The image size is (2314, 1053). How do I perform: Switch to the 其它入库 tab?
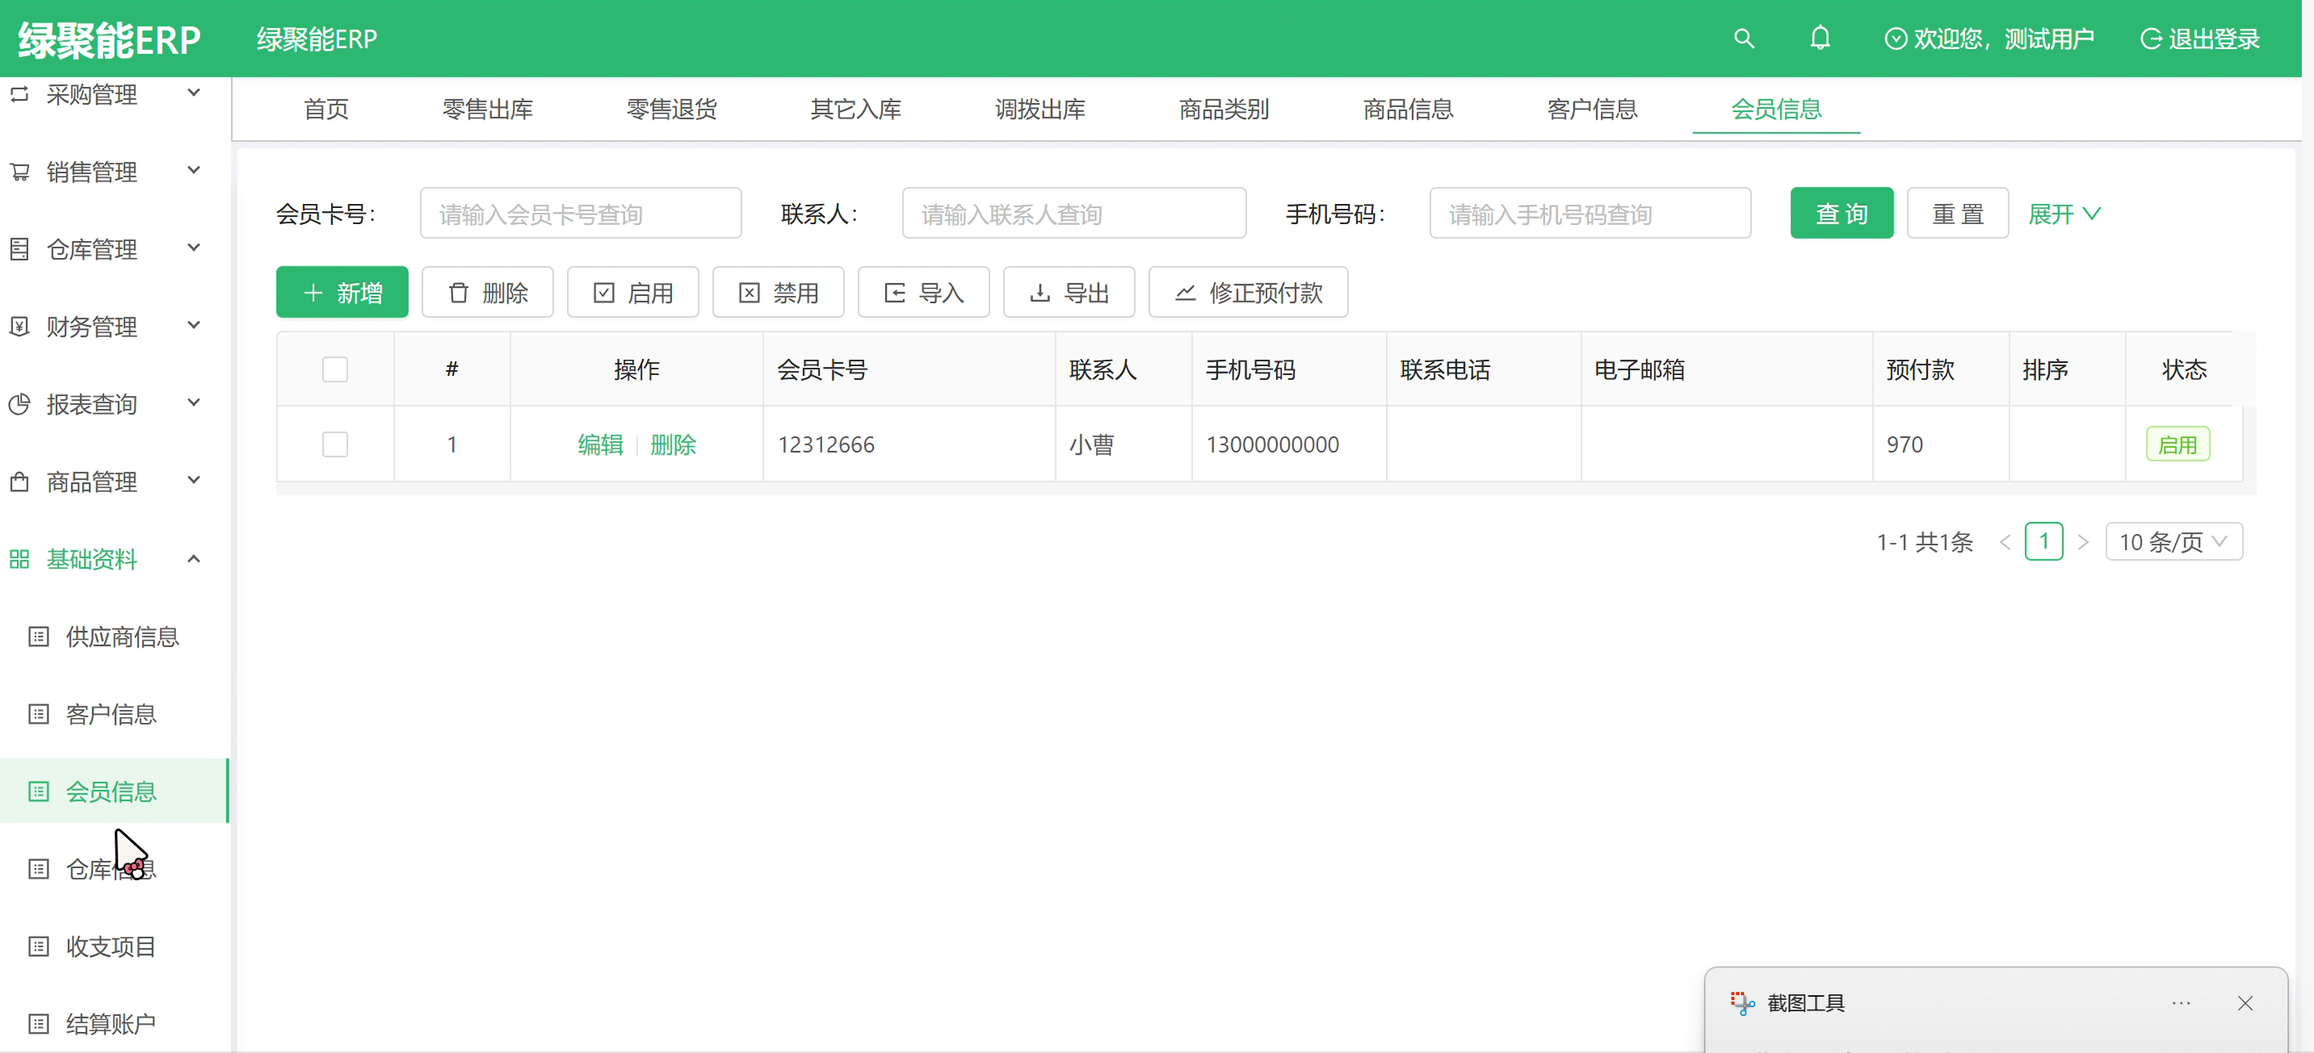(856, 108)
